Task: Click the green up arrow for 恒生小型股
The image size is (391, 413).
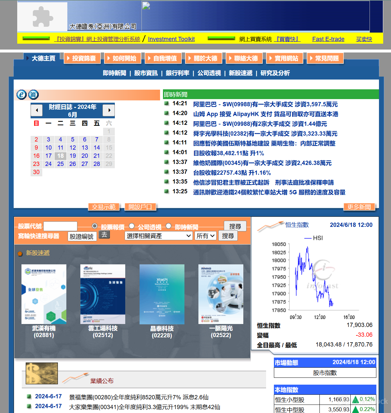Action: click(x=356, y=399)
